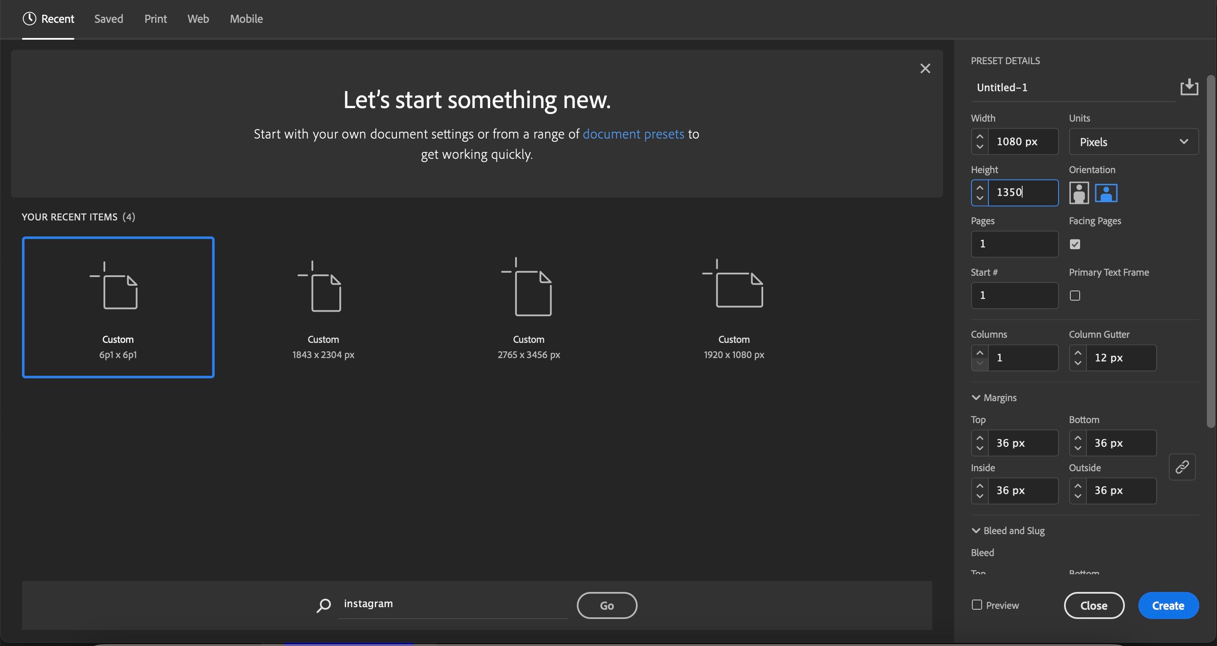
Task: Switch to the Mobile tab
Action: click(x=246, y=19)
